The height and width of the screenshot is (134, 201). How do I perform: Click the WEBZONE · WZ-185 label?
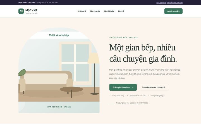(27, 3)
